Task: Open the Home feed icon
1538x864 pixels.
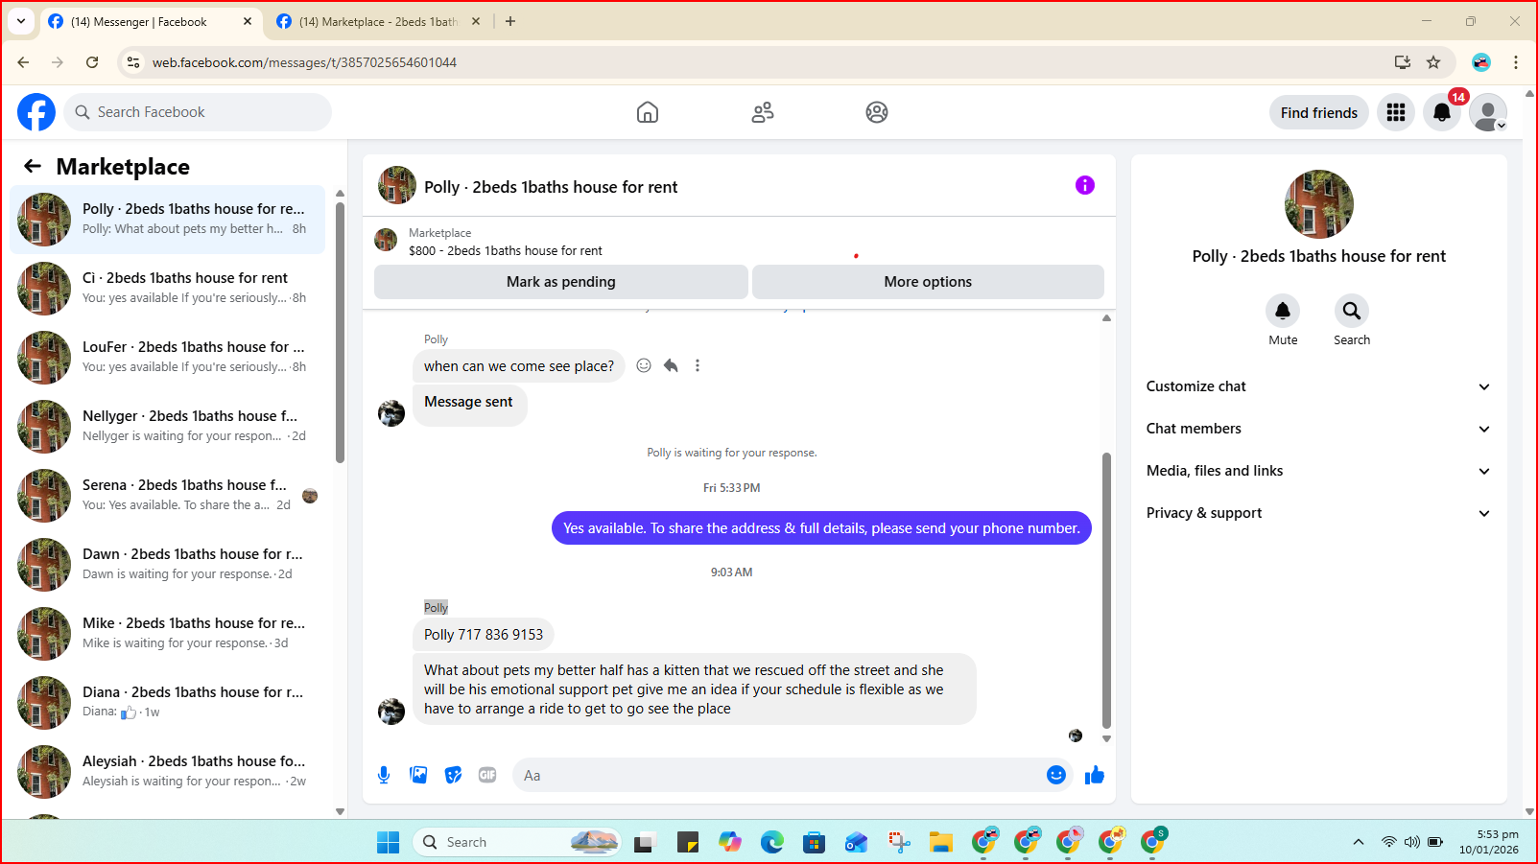Action: click(648, 112)
